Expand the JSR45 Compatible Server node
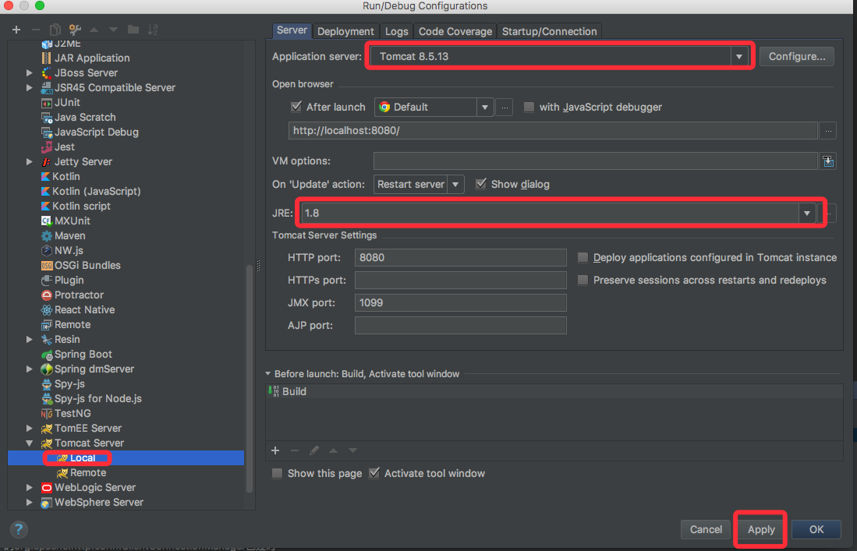857x551 pixels. [x=30, y=87]
